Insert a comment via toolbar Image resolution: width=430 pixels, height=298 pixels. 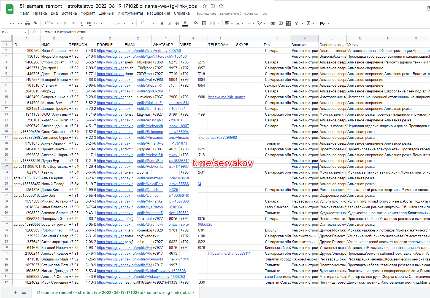coord(281,23)
